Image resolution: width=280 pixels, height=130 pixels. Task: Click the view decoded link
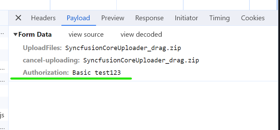[141, 34]
